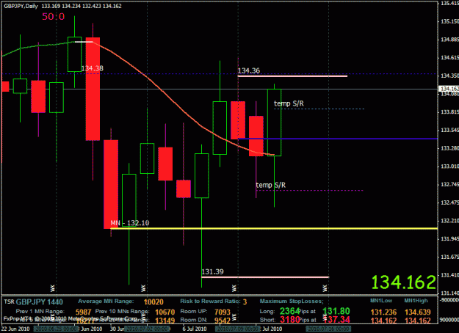Select the Average MN Range value 10020
The image size is (459, 333).
[x=153, y=302]
